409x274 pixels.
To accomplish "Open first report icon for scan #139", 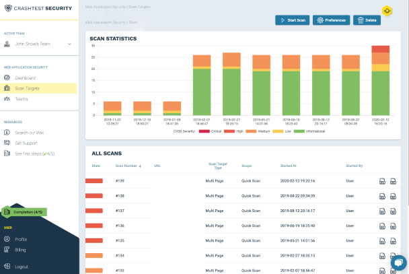I will [382, 181].
